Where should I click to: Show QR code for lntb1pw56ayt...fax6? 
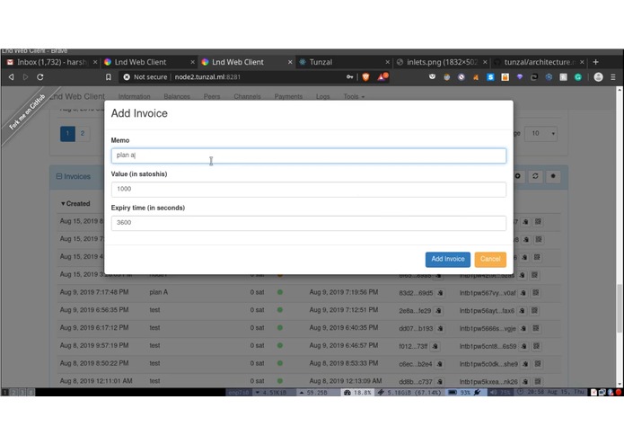[x=534, y=311]
